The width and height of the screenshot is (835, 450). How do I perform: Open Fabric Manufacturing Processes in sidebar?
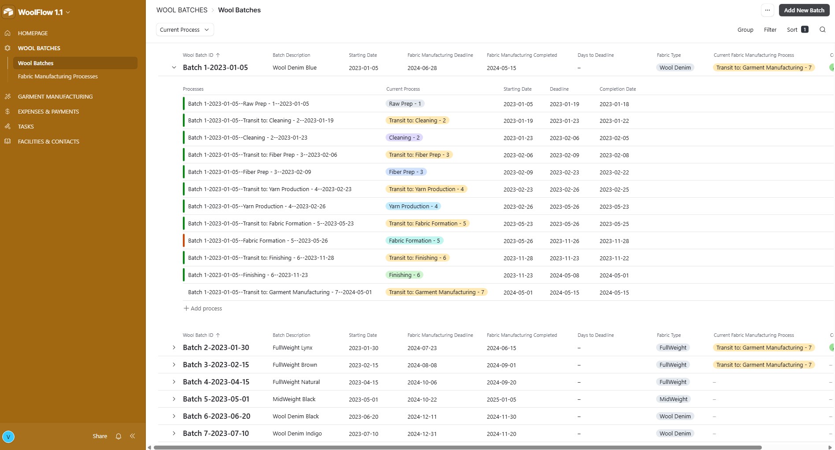click(58, 76)
